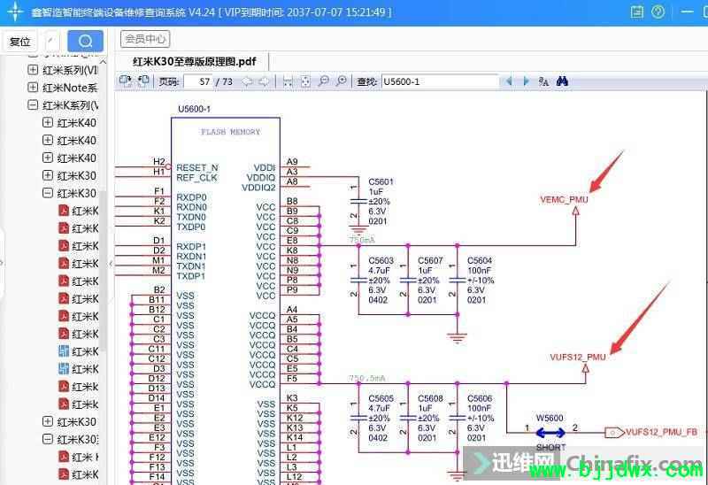This screenshot has height=485, width=708.
Task: Expand the 红米系列 tree node
Action: [x=33, y=70]
